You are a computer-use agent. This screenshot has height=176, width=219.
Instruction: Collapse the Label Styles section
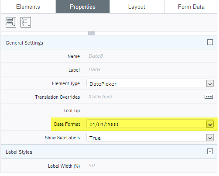tap(210, 152)
